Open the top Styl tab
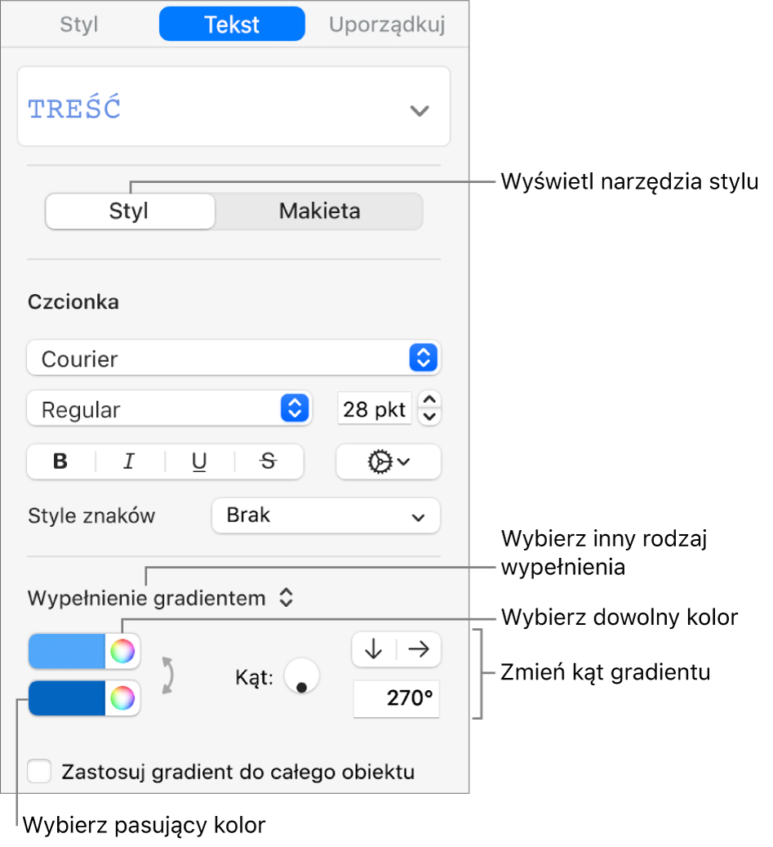Screen dimensions: 773x847 79,25
